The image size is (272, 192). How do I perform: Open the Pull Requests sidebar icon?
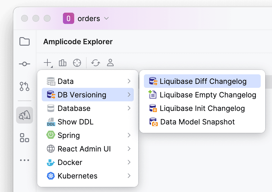25,86
